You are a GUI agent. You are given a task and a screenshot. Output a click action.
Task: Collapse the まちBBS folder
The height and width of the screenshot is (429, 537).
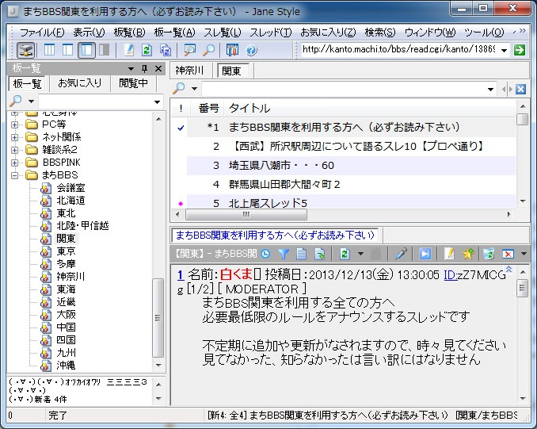[x=14, y=175]
